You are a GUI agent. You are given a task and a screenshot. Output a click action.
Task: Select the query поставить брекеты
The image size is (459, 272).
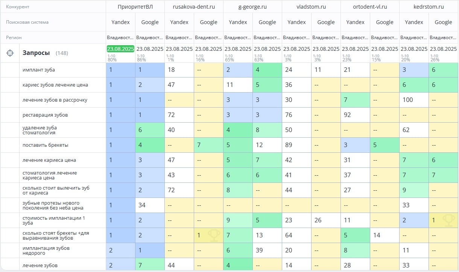[45, 145]
